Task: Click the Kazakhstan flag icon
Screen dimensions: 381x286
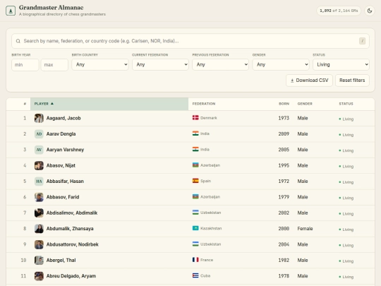Action: (x=195, y=228)
